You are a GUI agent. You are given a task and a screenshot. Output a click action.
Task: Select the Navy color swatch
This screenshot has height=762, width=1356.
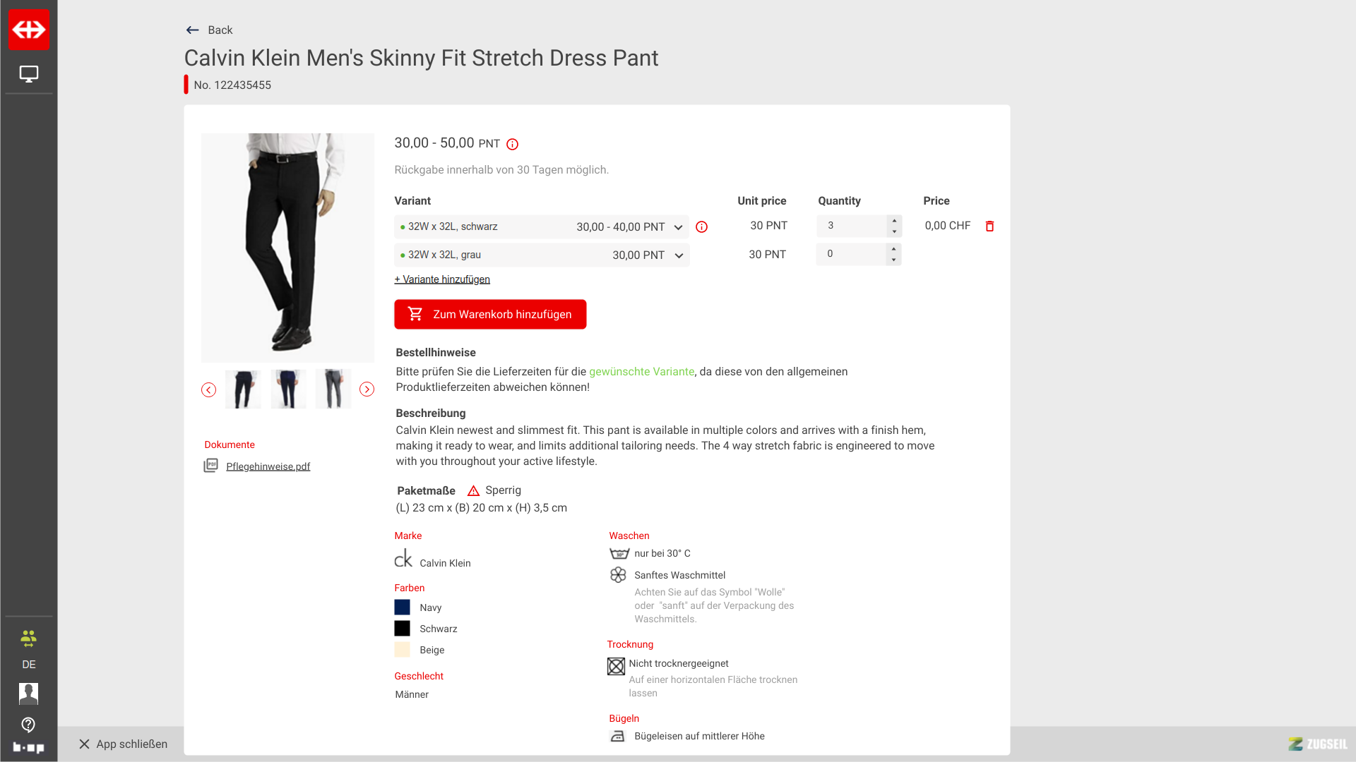402,607
